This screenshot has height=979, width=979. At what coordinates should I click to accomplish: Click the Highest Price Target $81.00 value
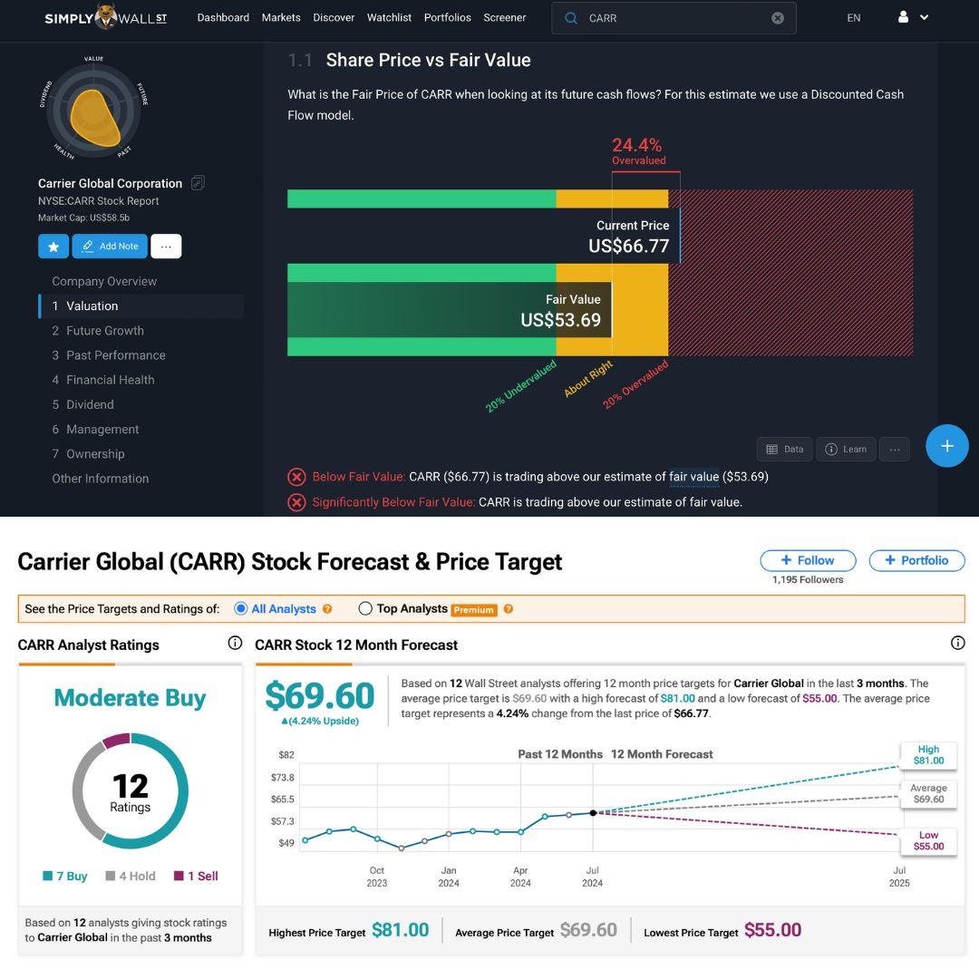tap(401, 930)
